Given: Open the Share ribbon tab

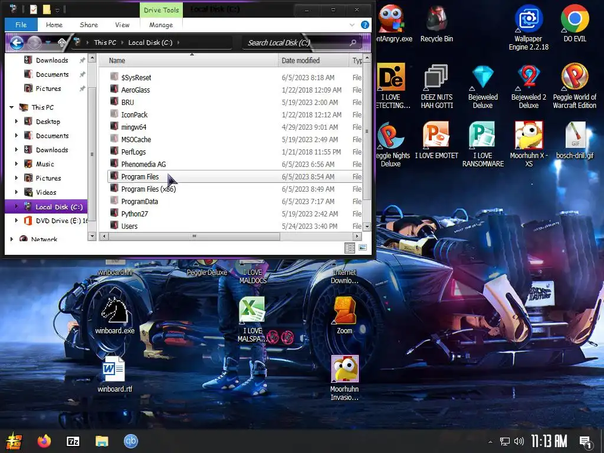Looking at the screenshot, I should coord(88,25).
